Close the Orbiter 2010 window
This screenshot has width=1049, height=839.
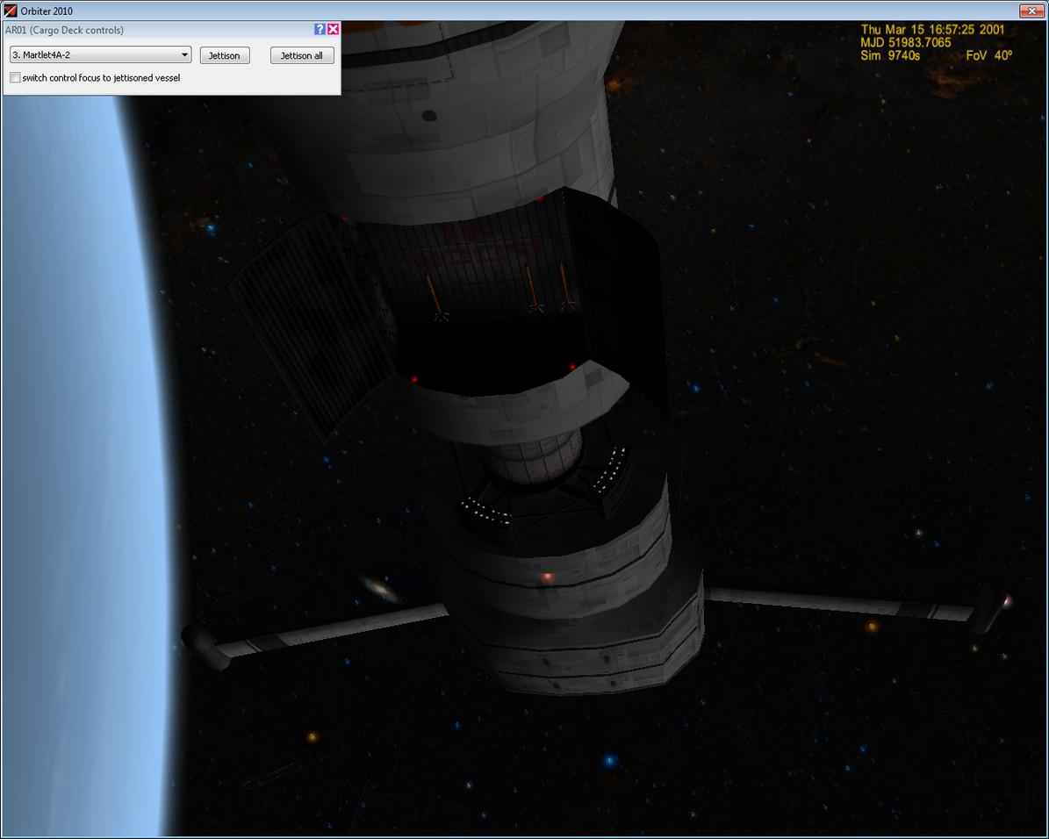coord(1031,11)
